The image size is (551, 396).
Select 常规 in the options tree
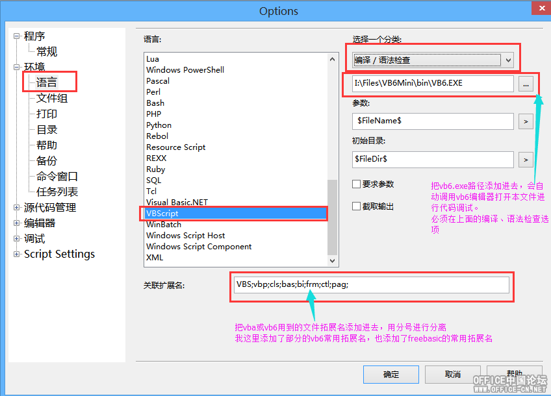[47, 51]
